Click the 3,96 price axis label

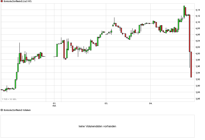pyautogui.click(x=198, y=66)
